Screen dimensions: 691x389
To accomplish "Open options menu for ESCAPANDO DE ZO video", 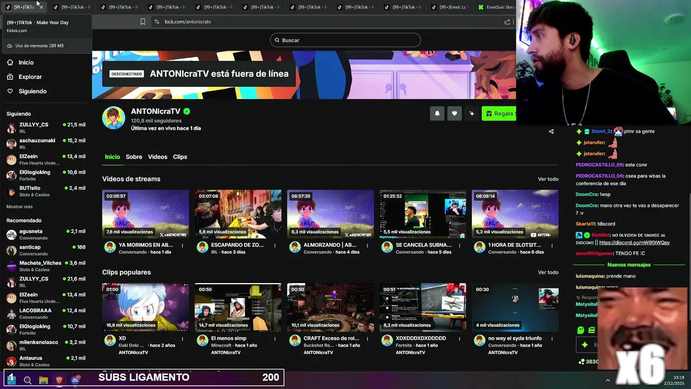I will coord(275,245).
